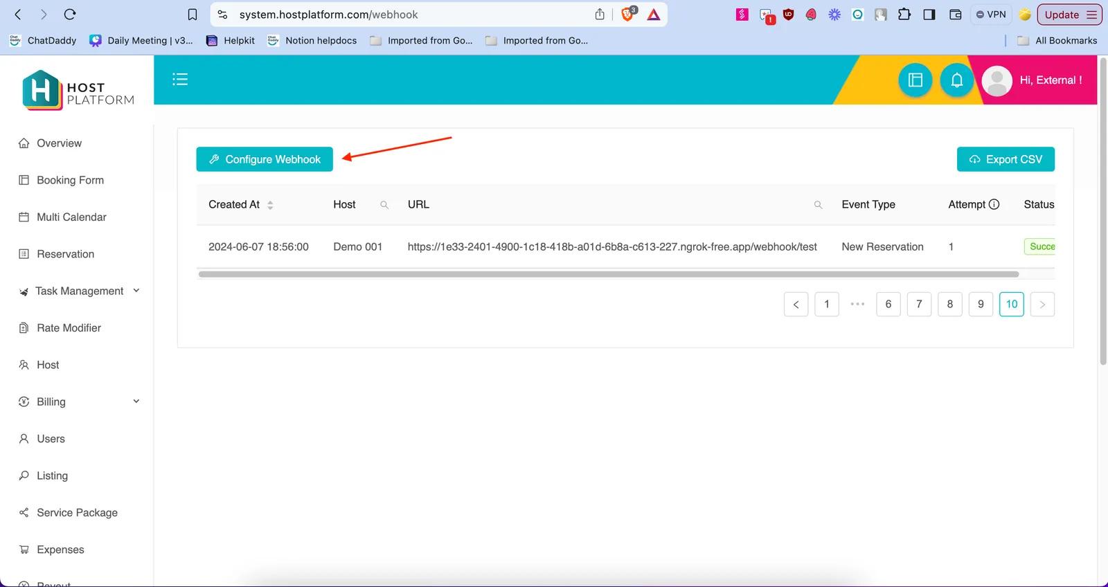Toggle the VPN button in browser toolbar
This screenshot has width=1108, height=587.
coord(990,15)
